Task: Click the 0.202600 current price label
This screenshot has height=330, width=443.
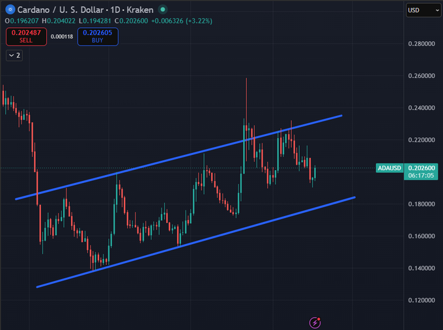Action: [422, 168]
